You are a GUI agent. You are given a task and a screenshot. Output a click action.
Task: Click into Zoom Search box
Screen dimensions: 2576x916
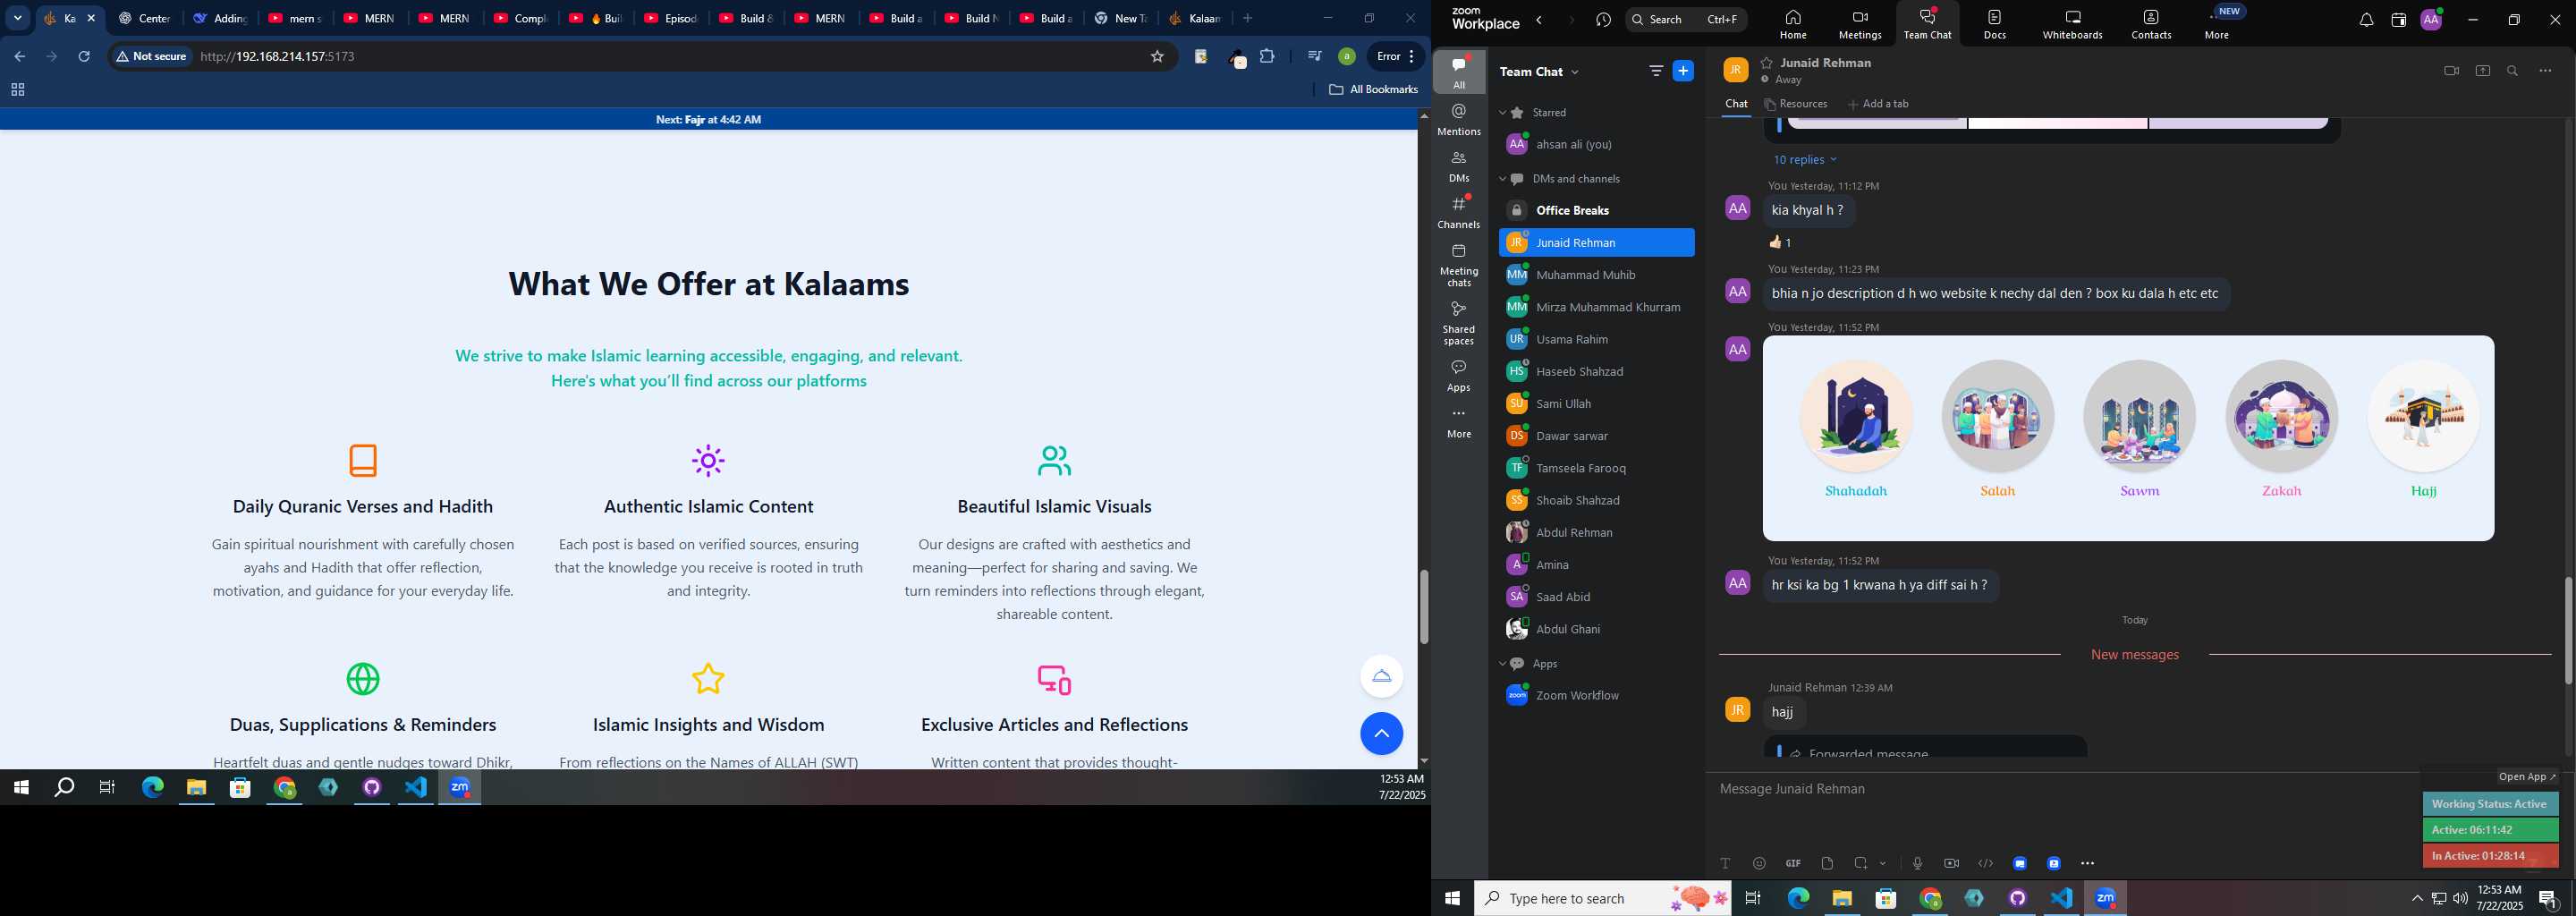pyautogui.click(x=1686, y=19)
